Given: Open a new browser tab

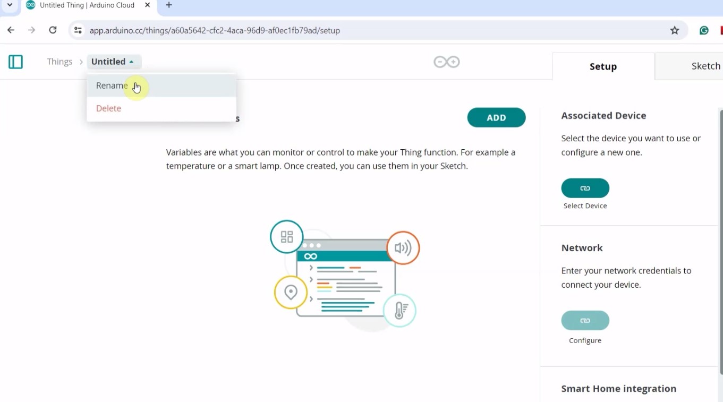Looking at the screenshot, I should 169,5.
